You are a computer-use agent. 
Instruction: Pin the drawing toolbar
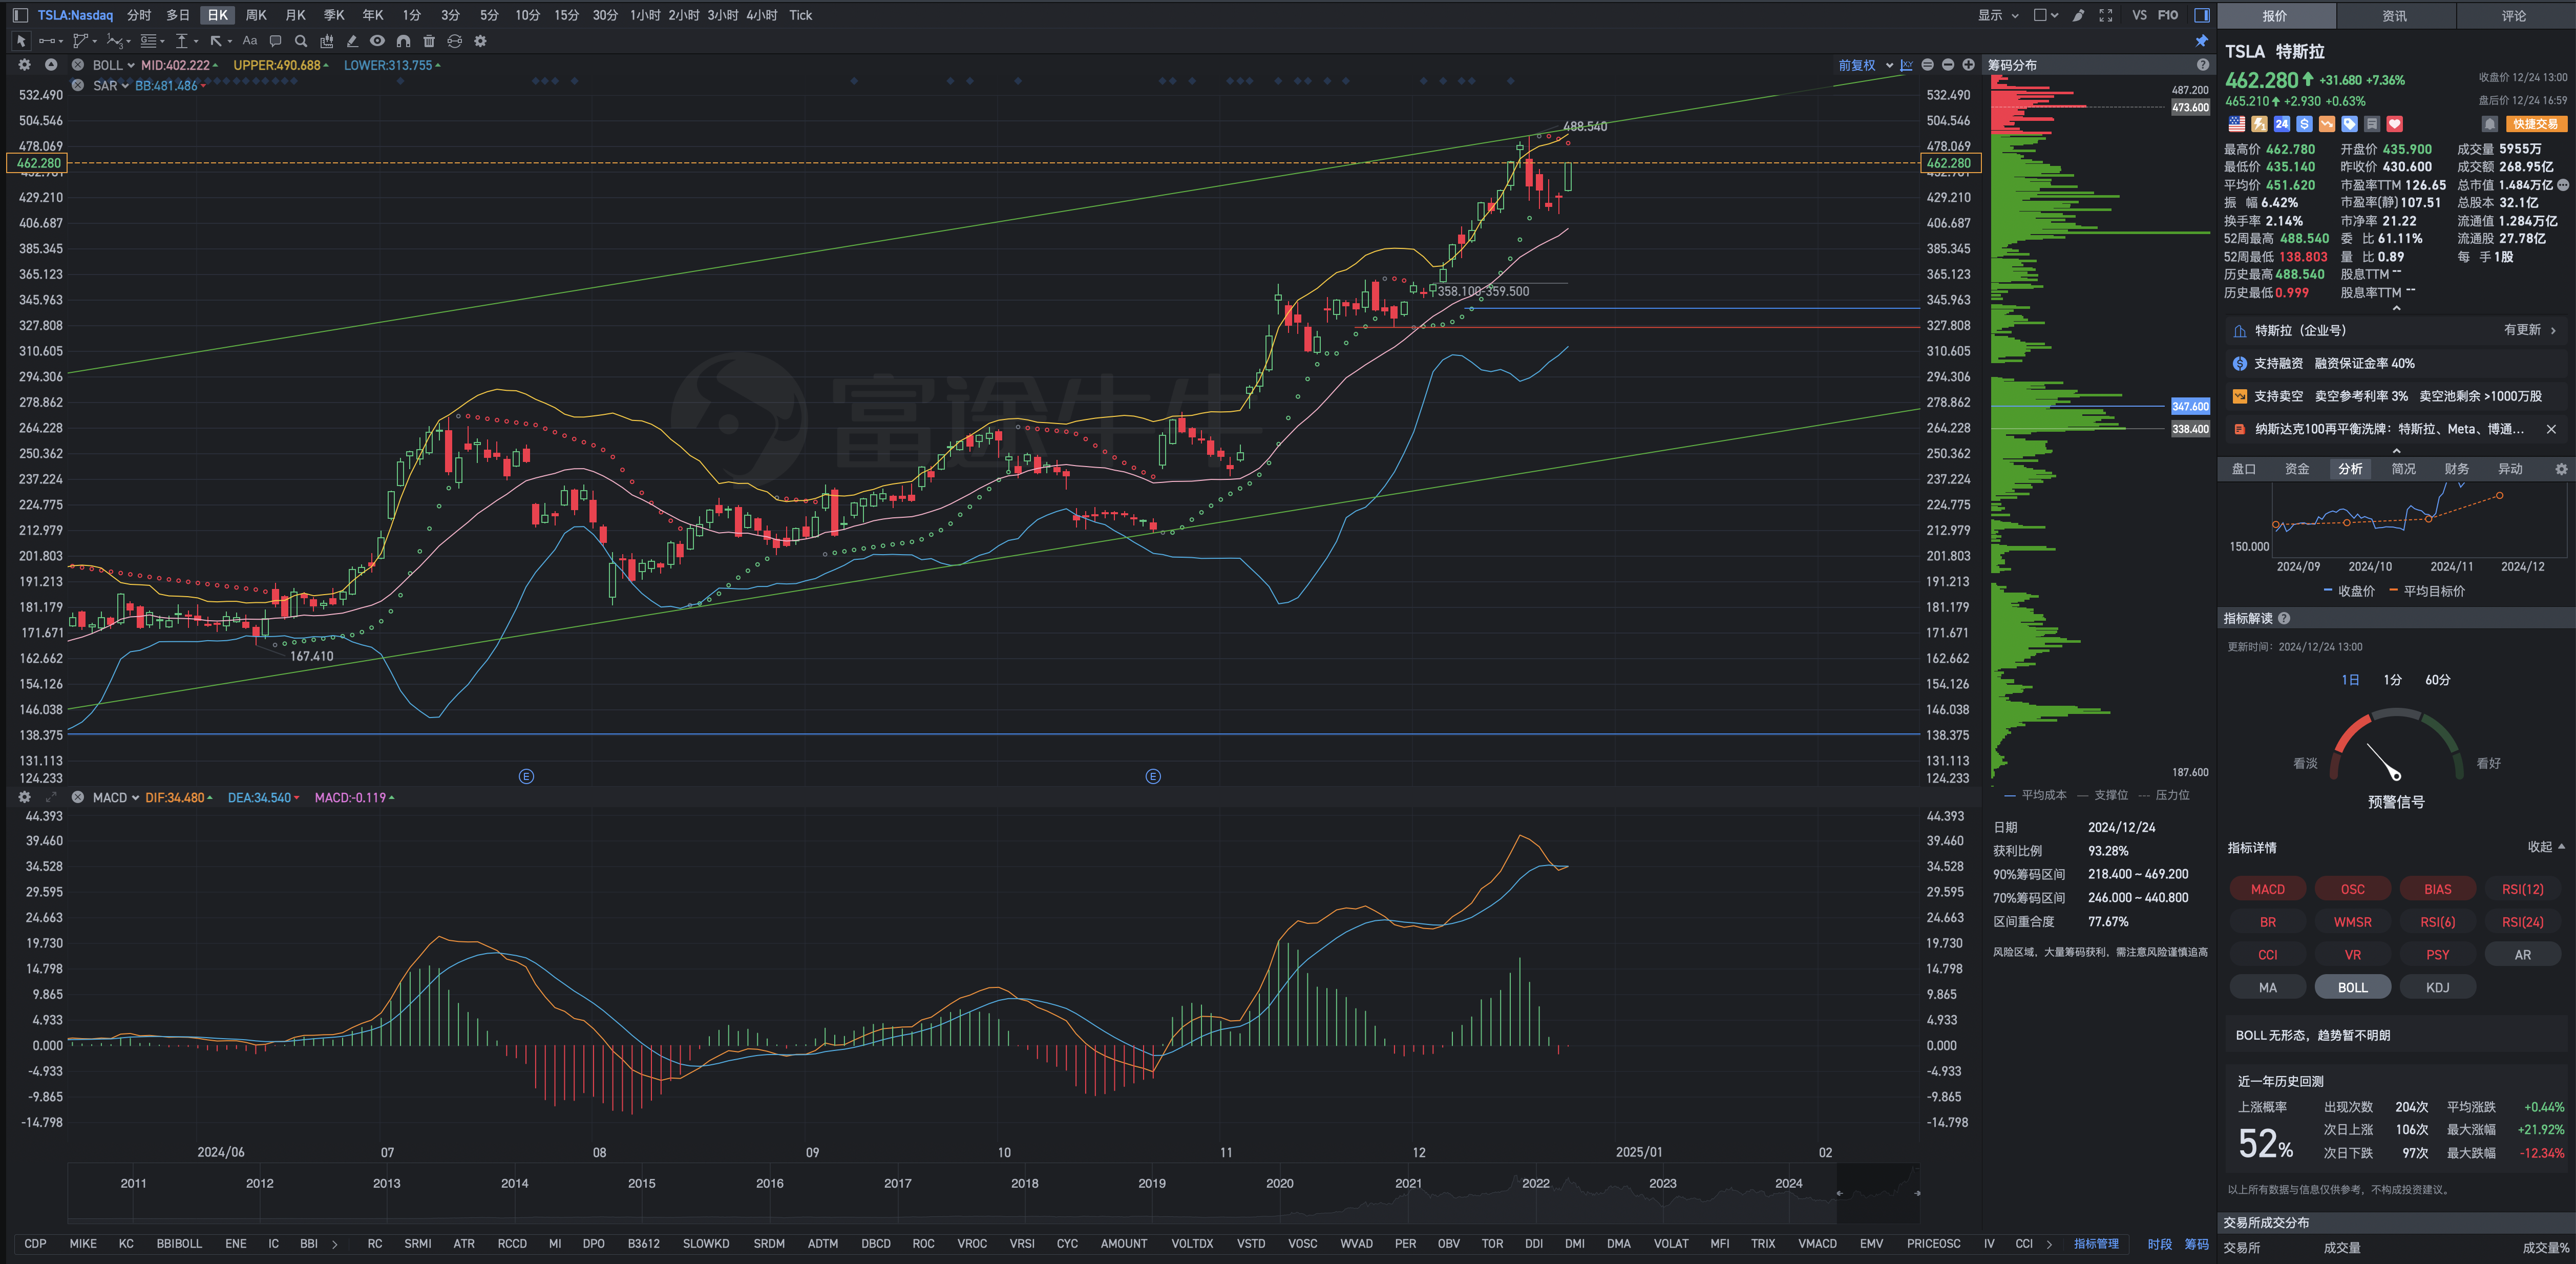[x=2201, y=41]
